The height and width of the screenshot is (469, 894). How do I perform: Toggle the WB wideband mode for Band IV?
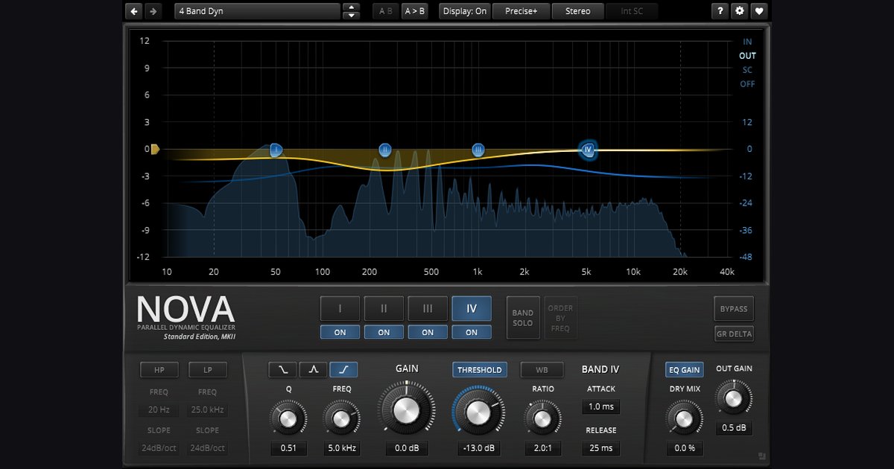[542, 369]
